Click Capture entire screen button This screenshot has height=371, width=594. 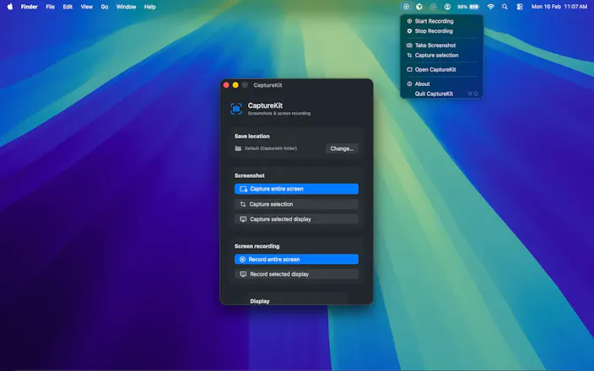point(296,189)
